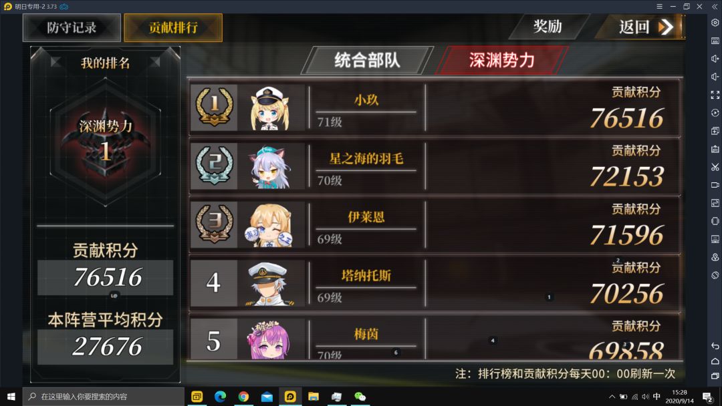This screenshot has width=722, height=406.
Task: Toggle fullscreen mode icon in sidebar
Action: 715,95
